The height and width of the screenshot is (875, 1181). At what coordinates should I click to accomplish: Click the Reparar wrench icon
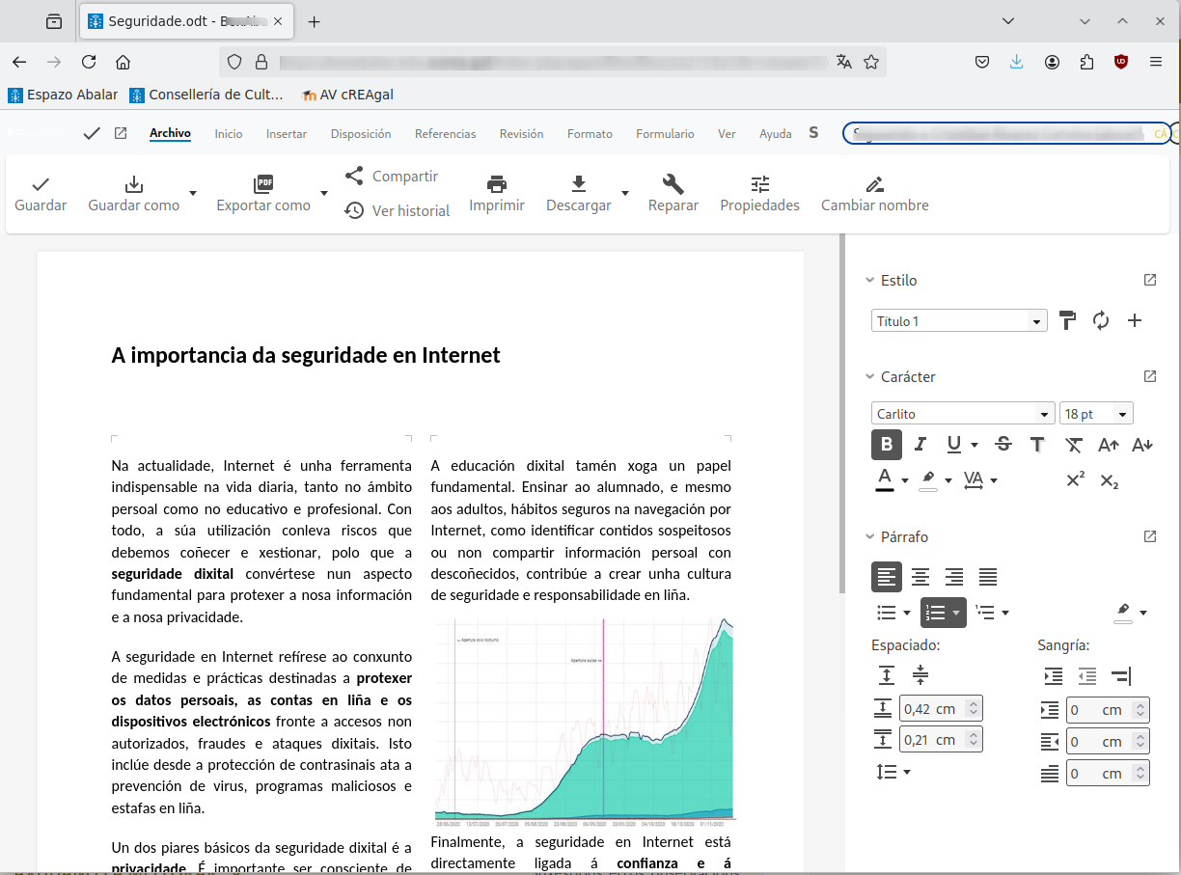[673, 183]
